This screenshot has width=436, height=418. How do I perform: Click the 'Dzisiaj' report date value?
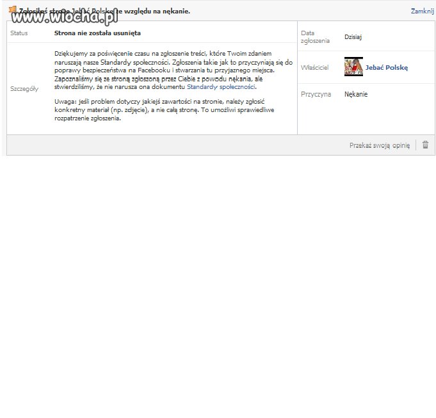(x=353, y=37)
